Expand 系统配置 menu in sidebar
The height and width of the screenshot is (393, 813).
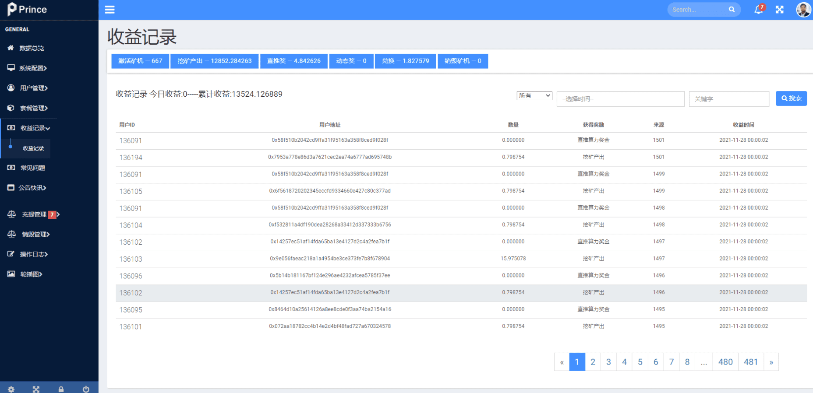click(32, 68)
